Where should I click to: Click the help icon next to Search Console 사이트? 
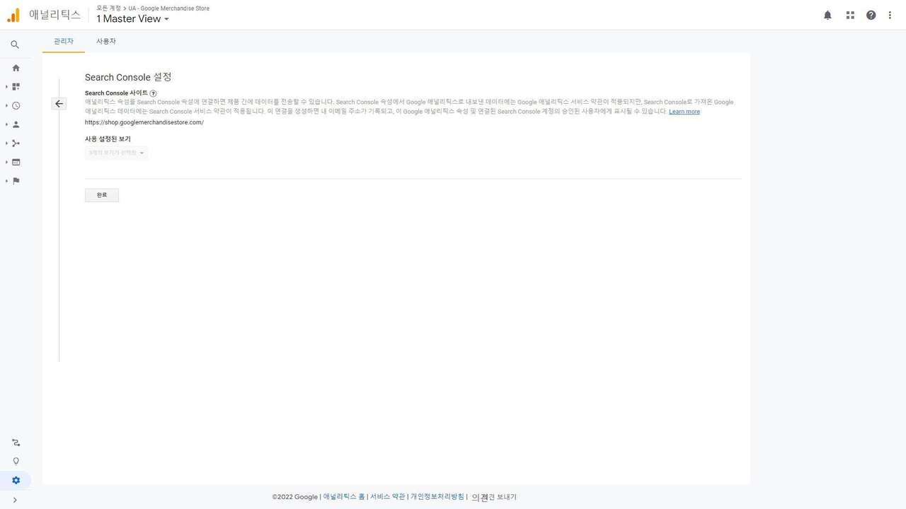(153, 93)
